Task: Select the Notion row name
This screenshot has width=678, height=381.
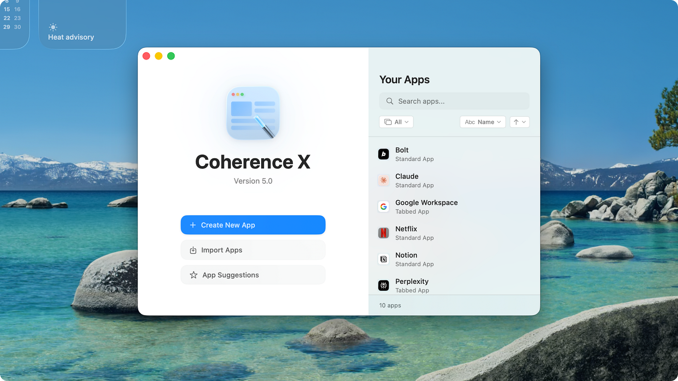Action: [406, 255]
